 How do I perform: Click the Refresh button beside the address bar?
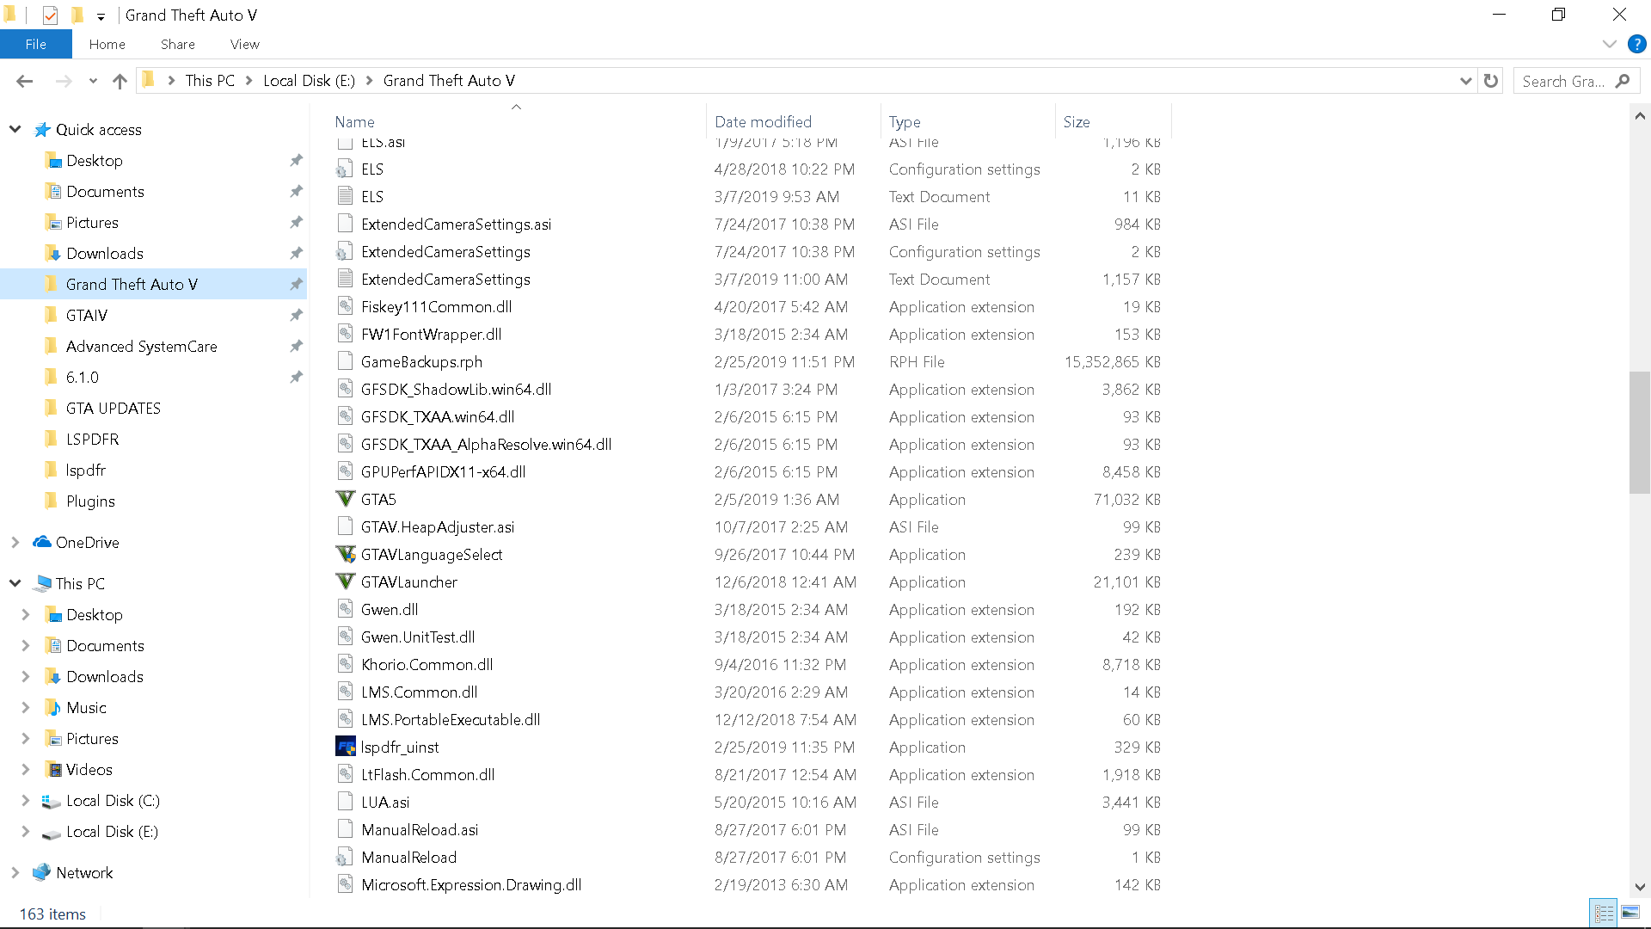coord(1491,81)
